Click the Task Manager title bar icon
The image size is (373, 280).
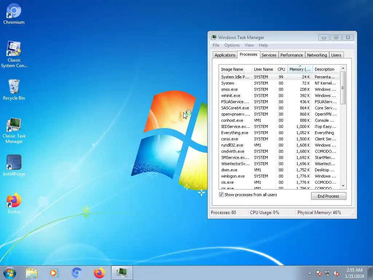click(213, 38)
